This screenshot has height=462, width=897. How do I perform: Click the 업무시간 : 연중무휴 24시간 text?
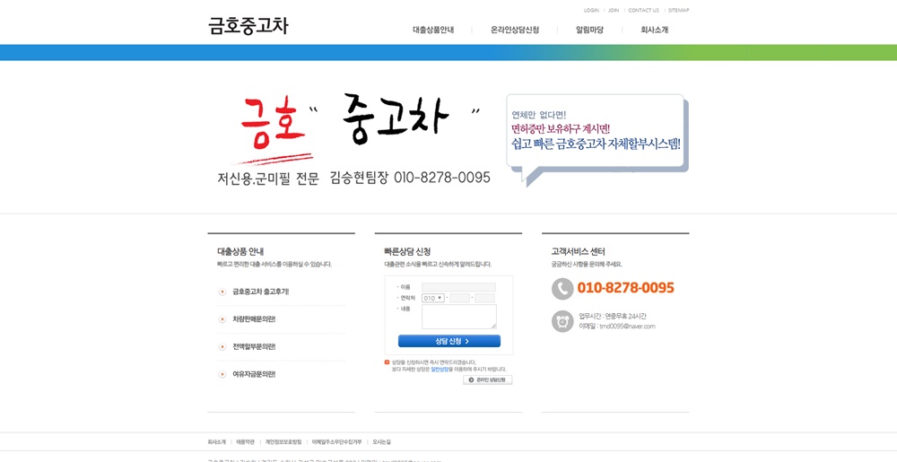click(613, 316)
